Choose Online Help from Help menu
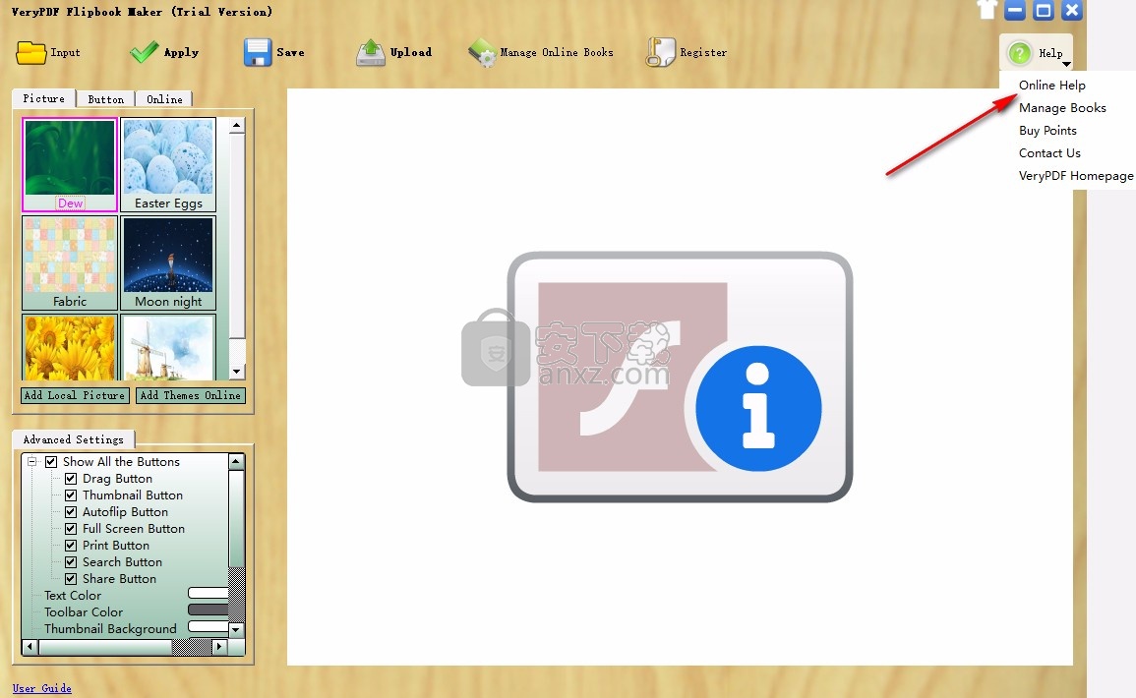Viewport: 1136px width, 698px height. coord(1052,86)
